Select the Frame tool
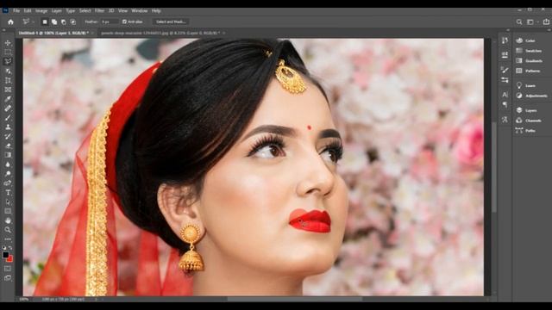The image size is (552, 310). click(8, 90)
